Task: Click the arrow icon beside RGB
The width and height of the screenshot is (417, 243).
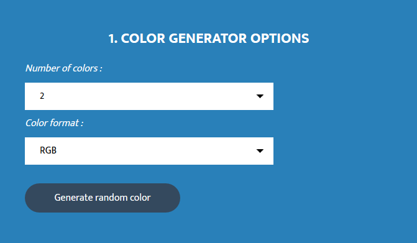Action: point(260,151)
